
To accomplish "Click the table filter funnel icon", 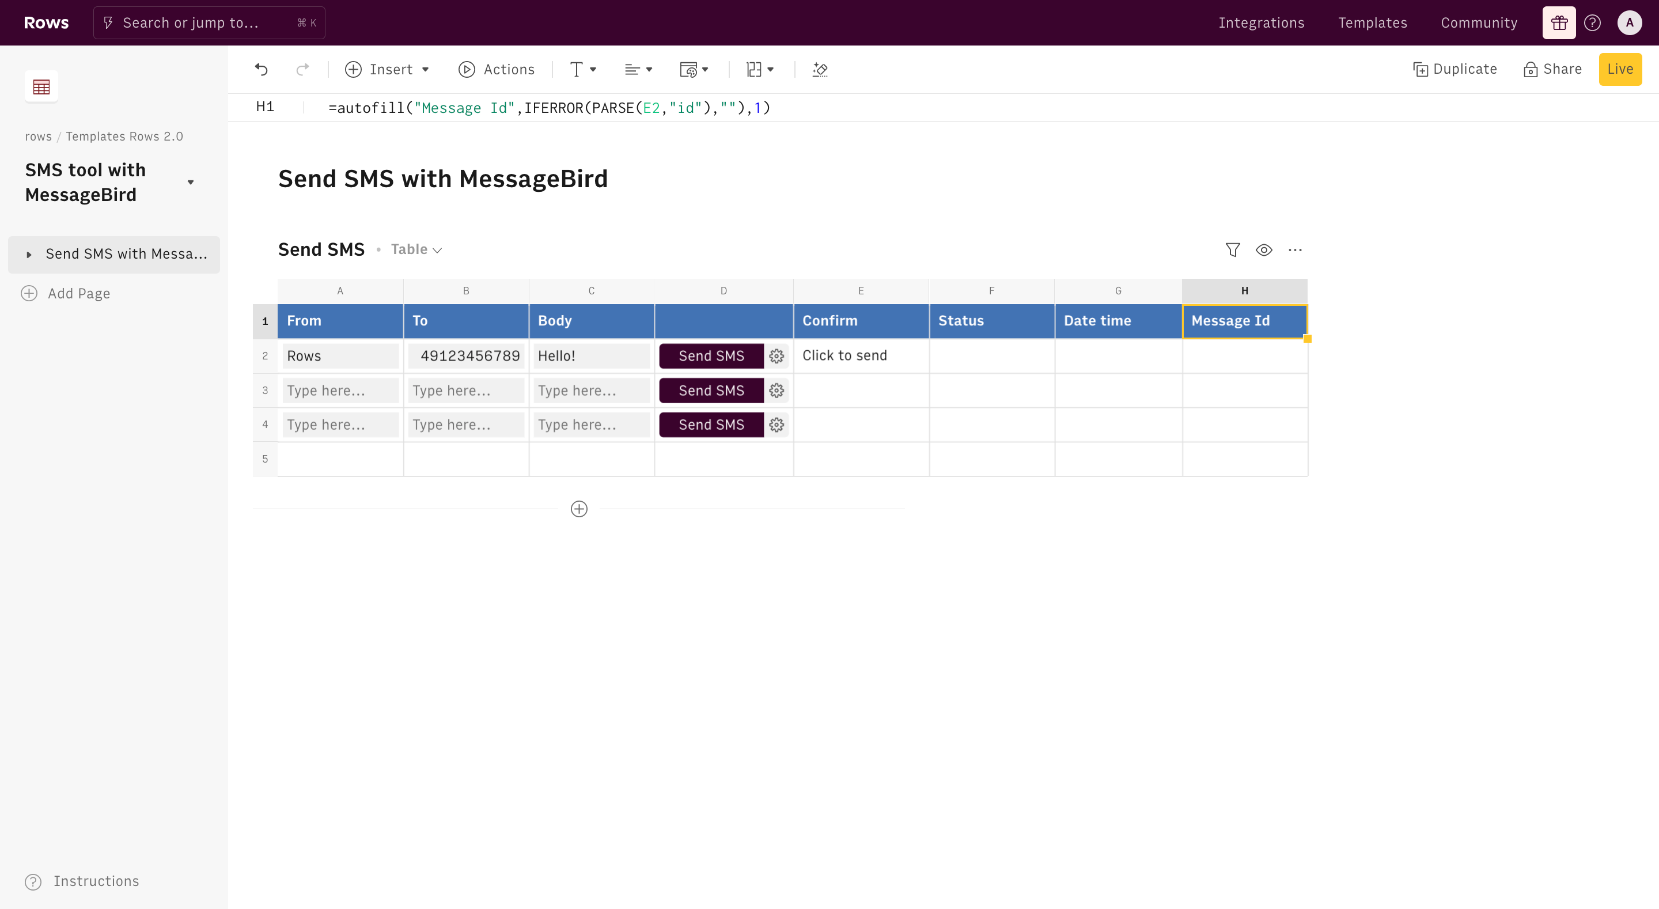I will click(1232, 250).
